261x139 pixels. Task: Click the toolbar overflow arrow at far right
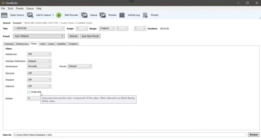point(260,18)
